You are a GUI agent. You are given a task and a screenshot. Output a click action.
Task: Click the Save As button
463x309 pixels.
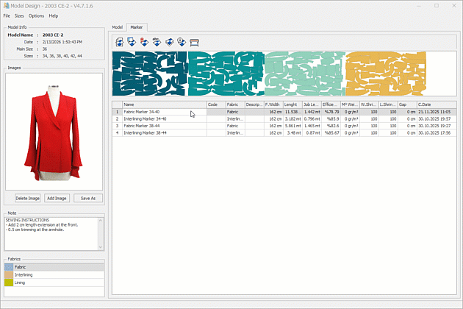[x=88, y=199]
